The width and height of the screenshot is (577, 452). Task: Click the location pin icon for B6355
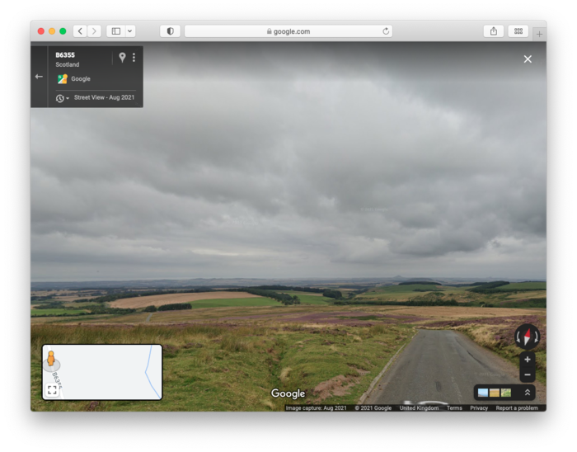point(122,57)
